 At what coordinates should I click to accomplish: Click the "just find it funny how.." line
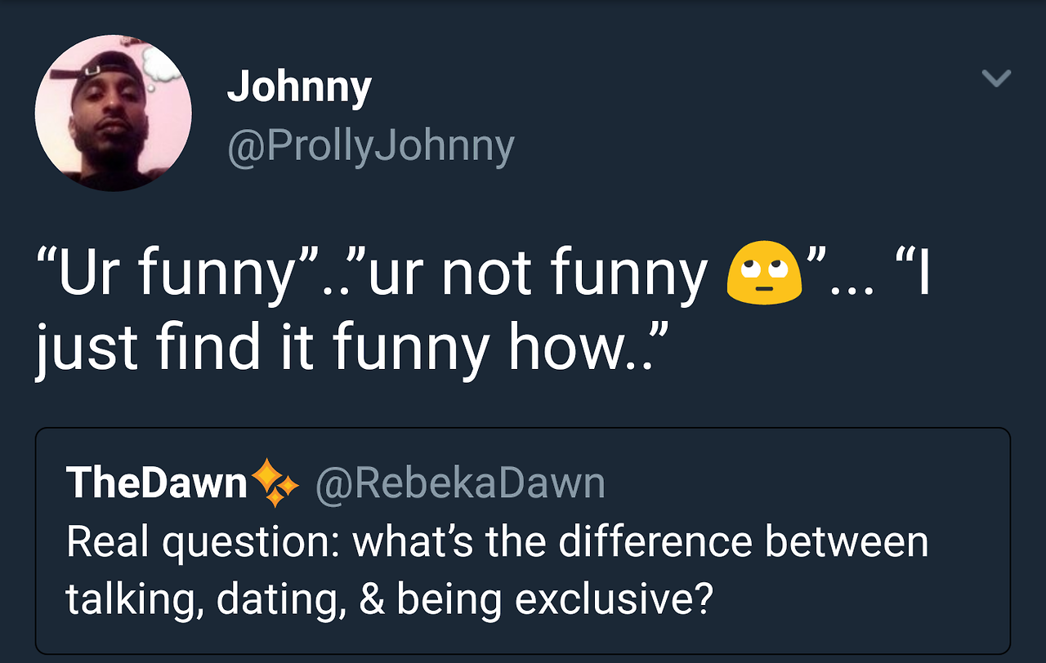[351, 346]
